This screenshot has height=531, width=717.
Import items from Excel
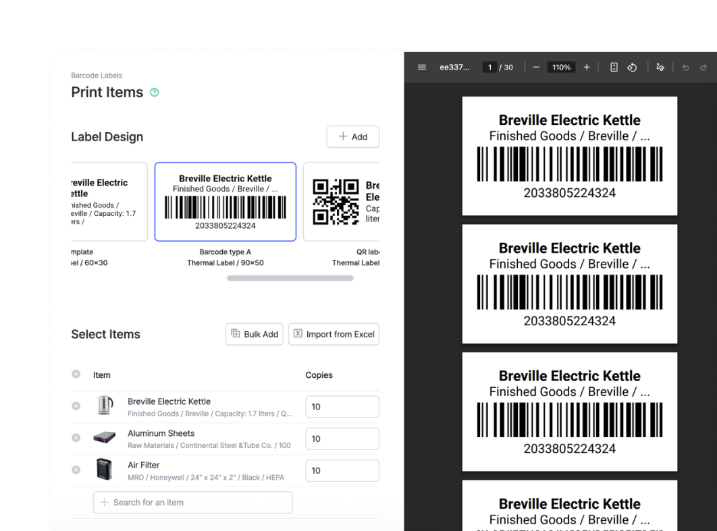tap(334, 334)
